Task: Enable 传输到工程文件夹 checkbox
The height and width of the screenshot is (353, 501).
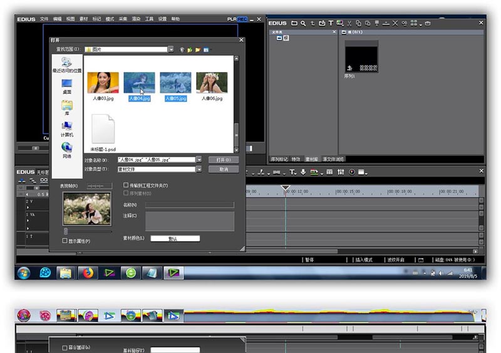Action: 126,185
